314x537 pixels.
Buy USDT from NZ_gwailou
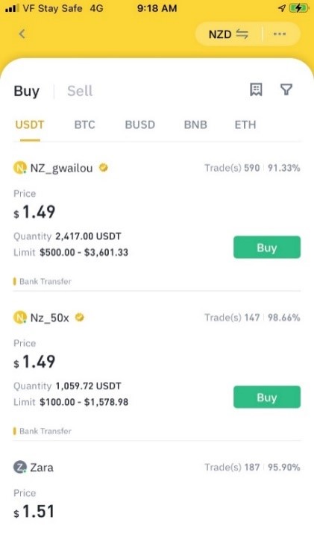click(x=267, y=248)
